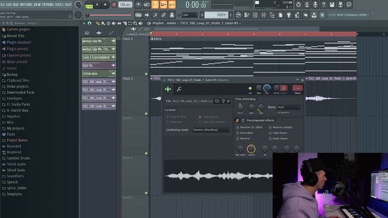Open the Declicking mode dropdown

pos(211,130)
